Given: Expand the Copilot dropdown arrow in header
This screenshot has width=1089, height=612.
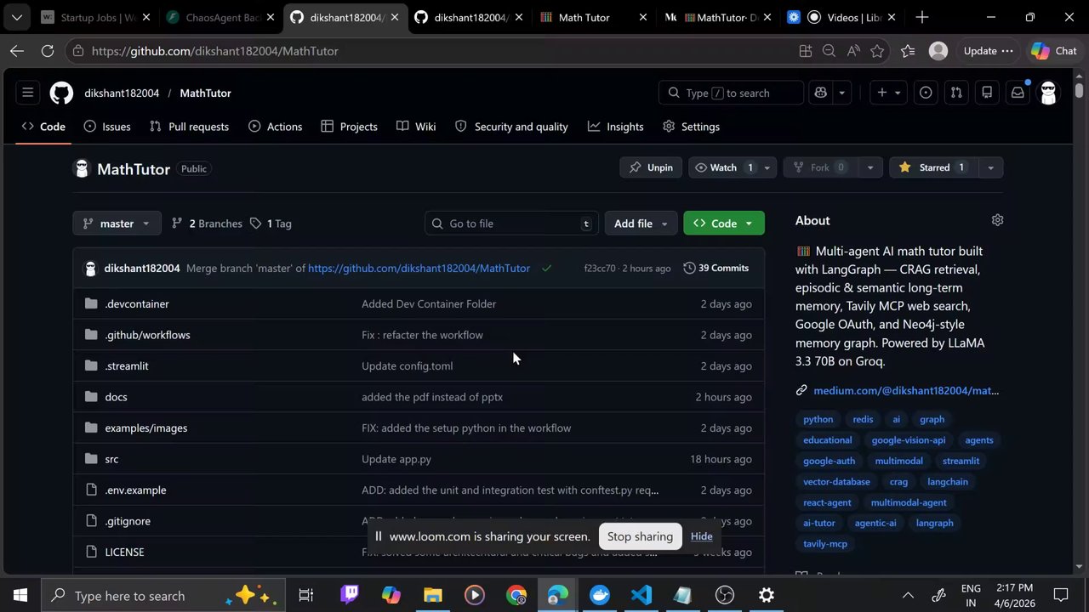Looking at the screenshot, I should point(841,93).
